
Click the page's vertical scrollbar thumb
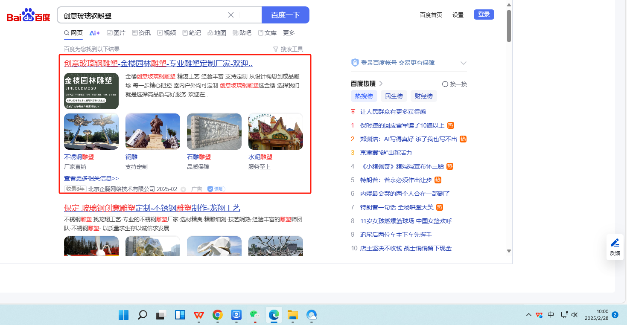[x=509, y=26]
